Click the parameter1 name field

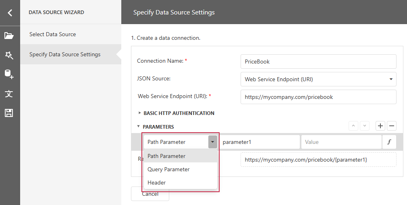[260, 142]
